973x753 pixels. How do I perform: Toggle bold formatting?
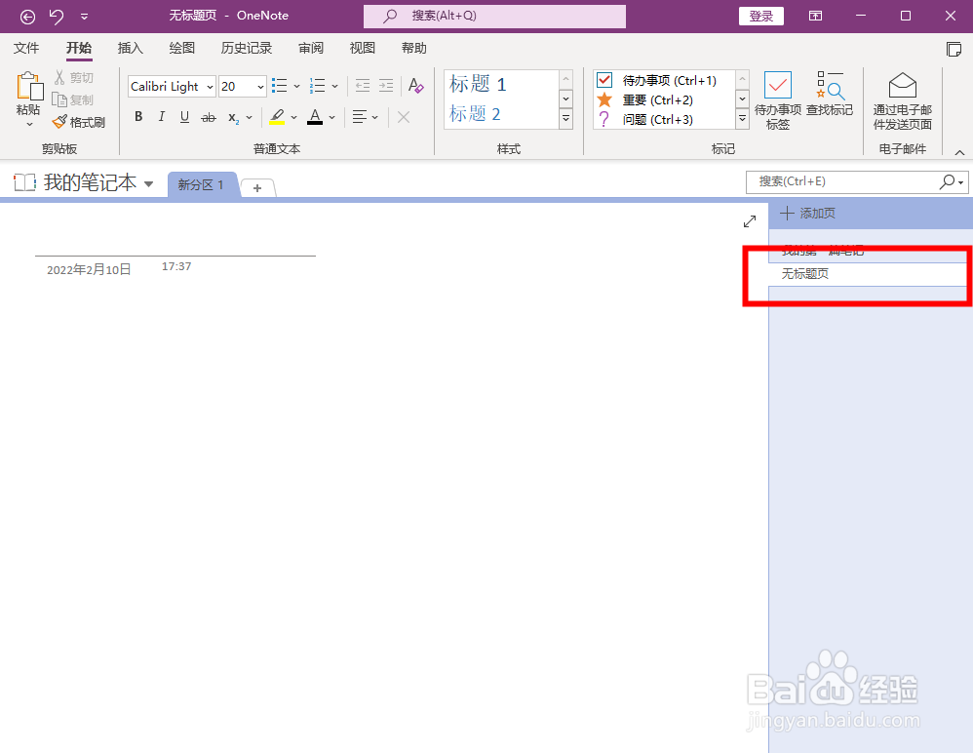[x=138, y=117]
